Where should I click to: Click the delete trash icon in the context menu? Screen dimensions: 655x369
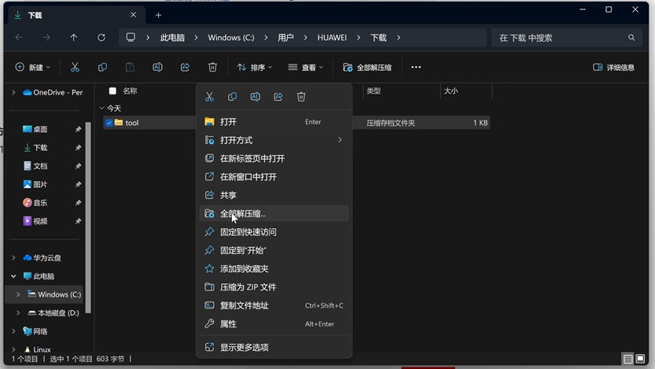tap(301, 97)
